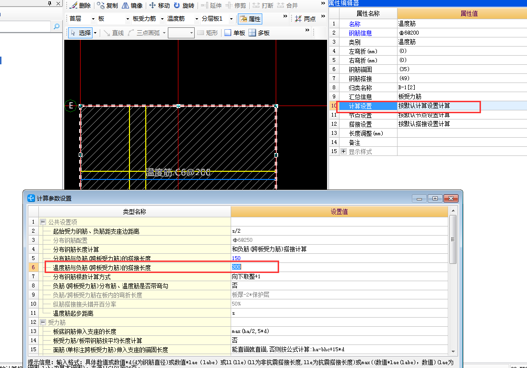Open the 三点画弧 dropdown arrow
This screenshot has height=368, width=527.
(x=164, y=33)
